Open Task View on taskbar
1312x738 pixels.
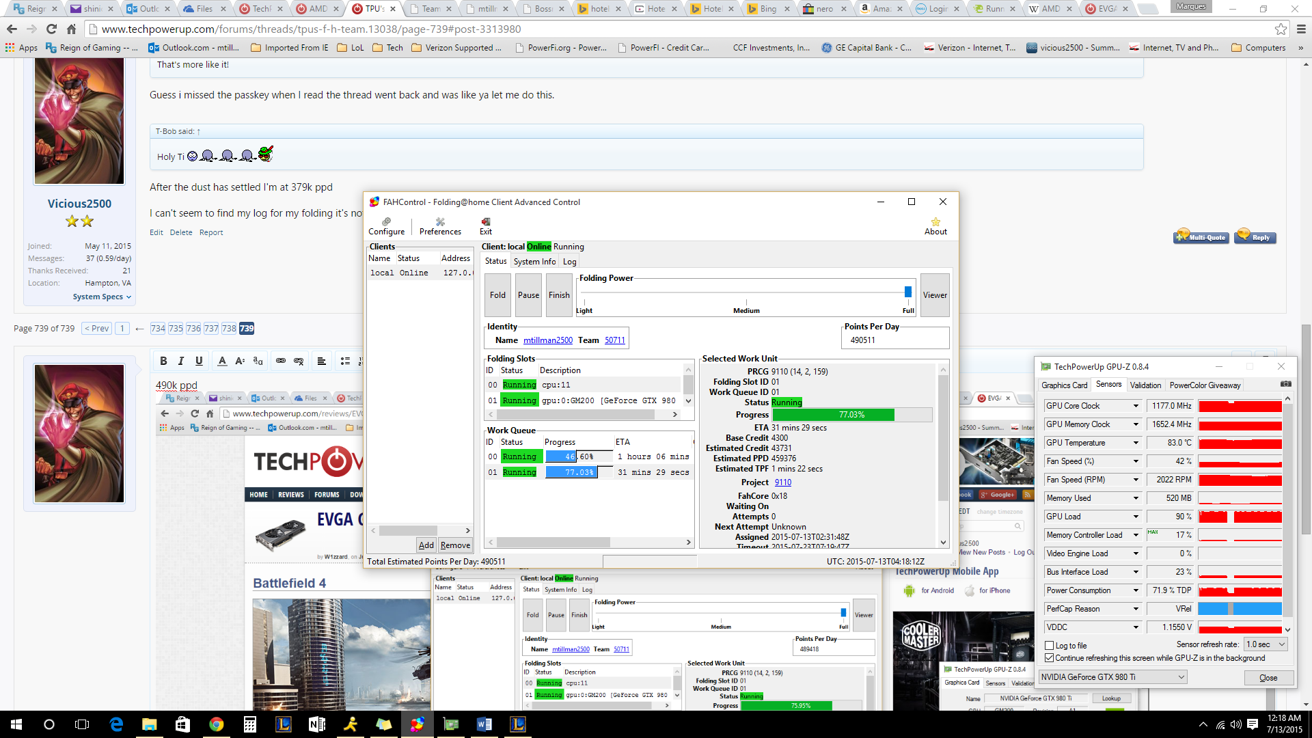[x=82, y=724]
